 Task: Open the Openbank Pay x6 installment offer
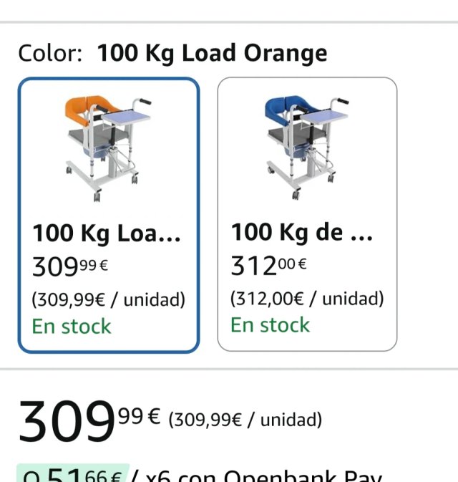(x=200, y=475)
